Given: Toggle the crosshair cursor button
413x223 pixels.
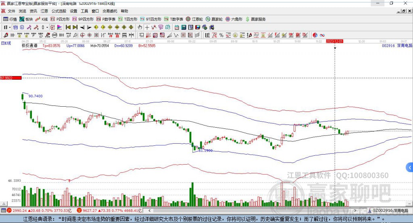Looking at the screenshot, I should 147,27.
